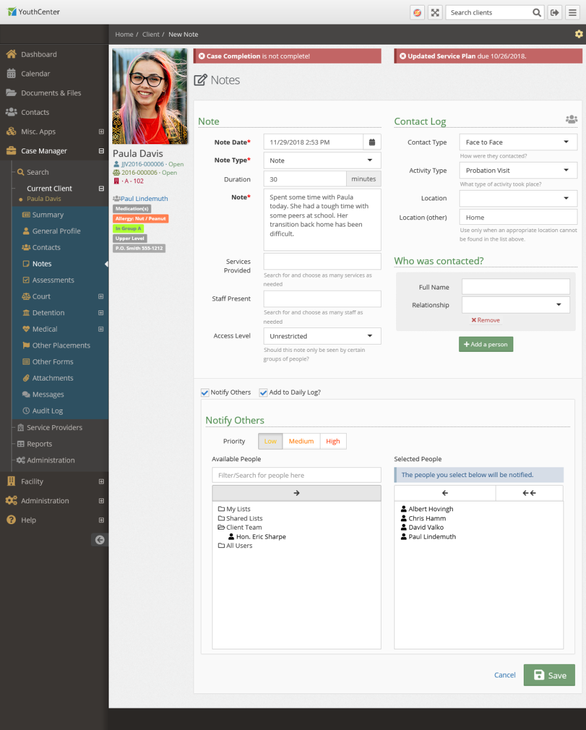Open the hamburger menu at top right
This screenshot has height=730, width=586.
[x=573, y=12]
